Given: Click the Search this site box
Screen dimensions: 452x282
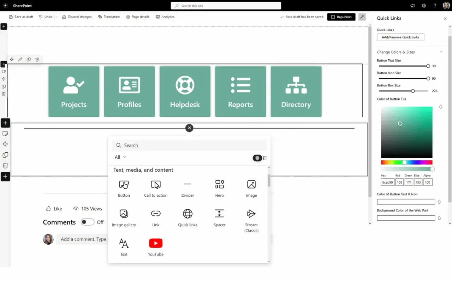Looking at the screenshot, I should (x=226, y=6).
